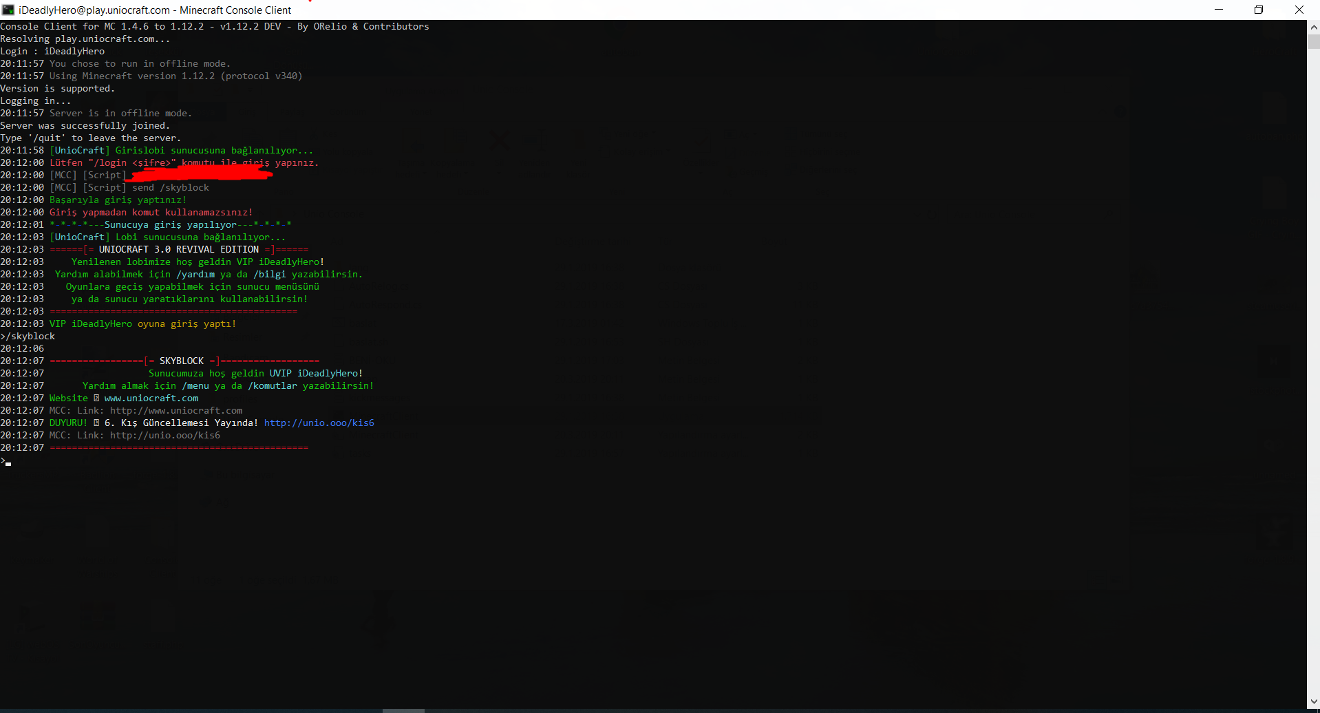Close the Minecraft Console Client window
This screenshot has width=1320, height=713.
tap(1299, 10)
